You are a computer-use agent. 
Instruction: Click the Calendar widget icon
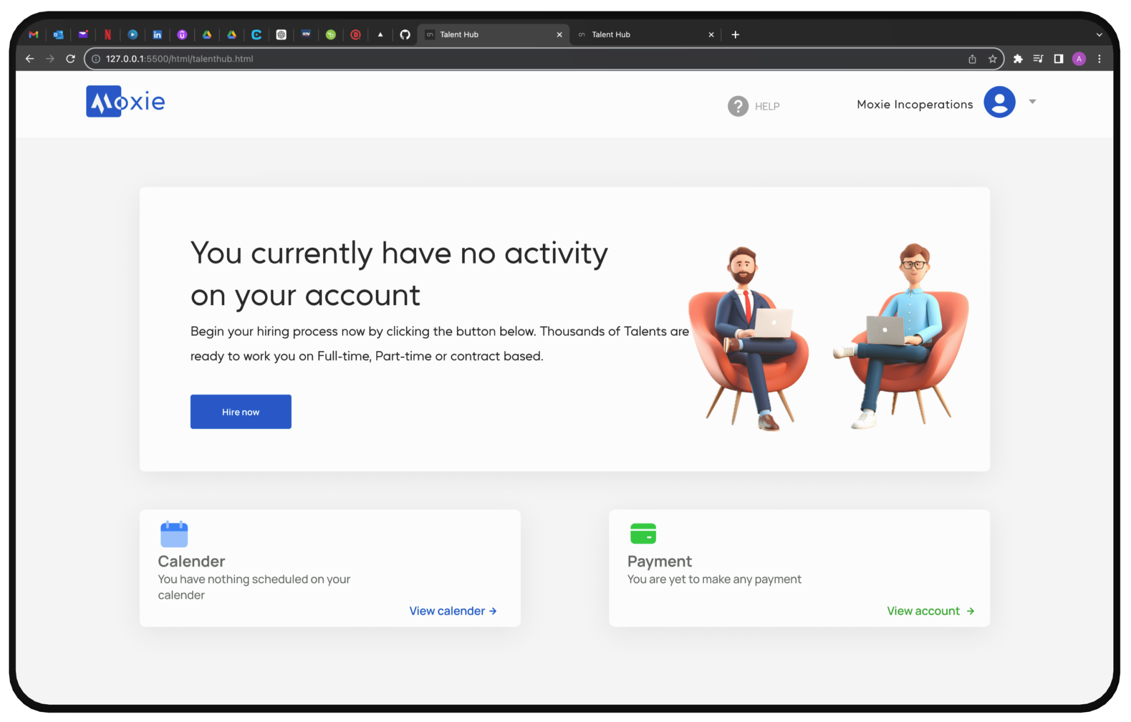coord(174,534)
